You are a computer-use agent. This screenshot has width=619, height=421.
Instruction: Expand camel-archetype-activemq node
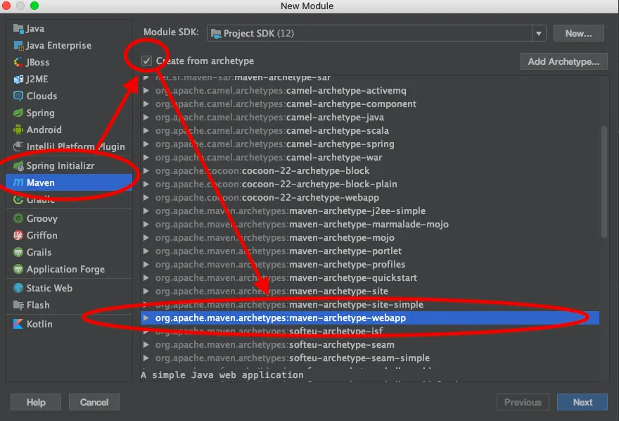pos(146,90)
